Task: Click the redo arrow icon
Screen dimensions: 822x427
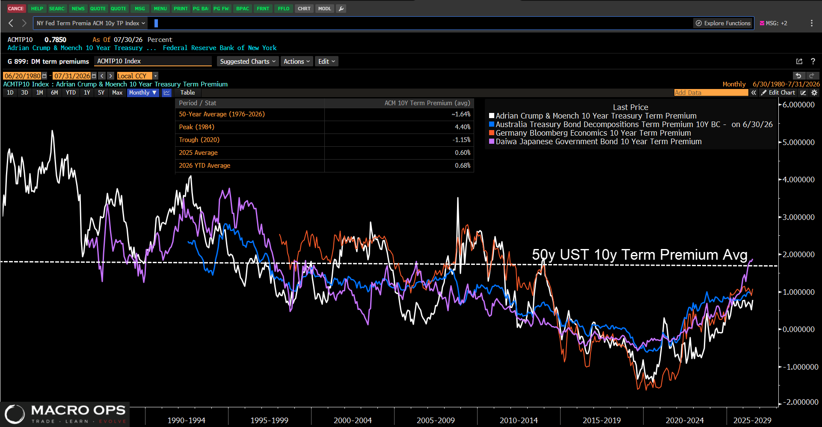Action: pyautogui.click(x=812, y=76)
